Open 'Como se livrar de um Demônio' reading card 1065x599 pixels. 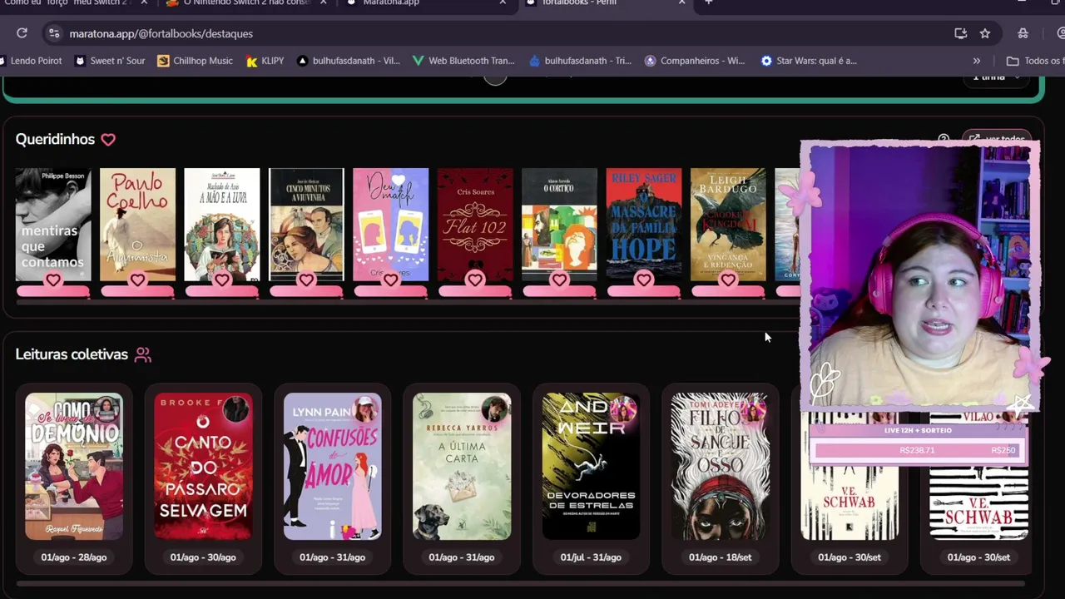[x=74, y=478]
